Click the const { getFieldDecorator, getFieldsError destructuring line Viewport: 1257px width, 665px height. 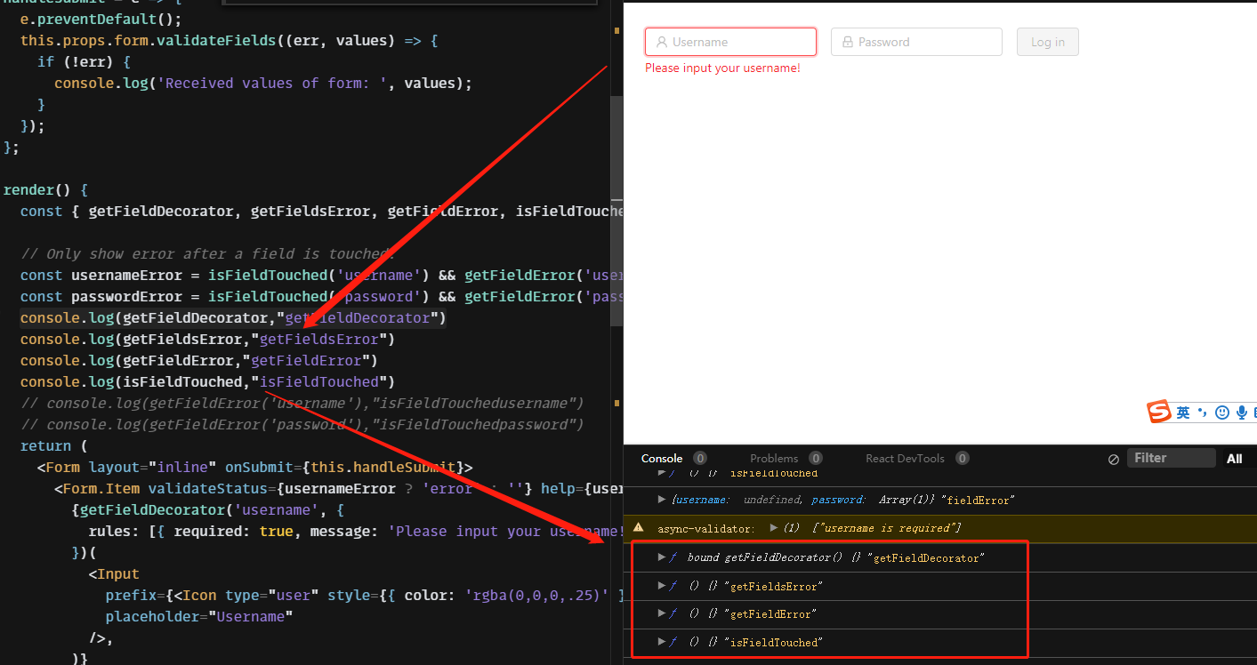pos(320,211)
